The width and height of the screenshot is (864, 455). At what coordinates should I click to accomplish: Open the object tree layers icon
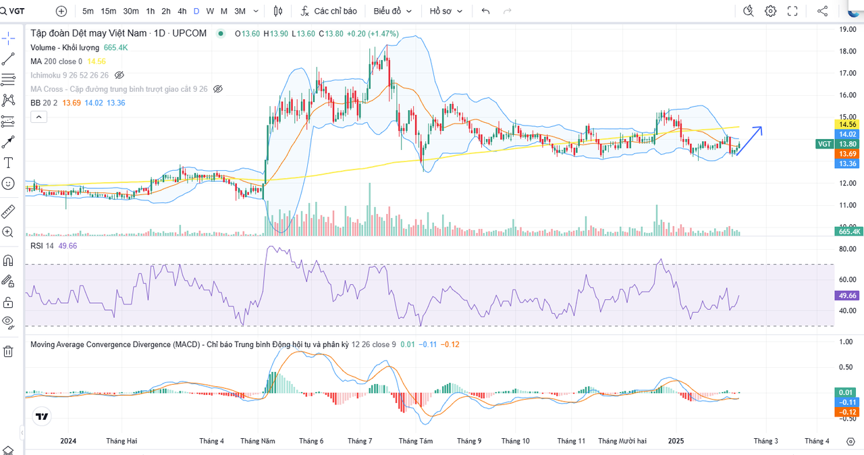(8, 450)
